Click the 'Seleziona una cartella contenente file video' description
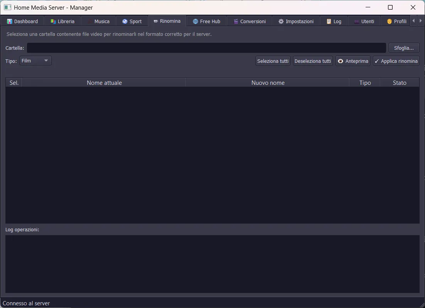 109,34
